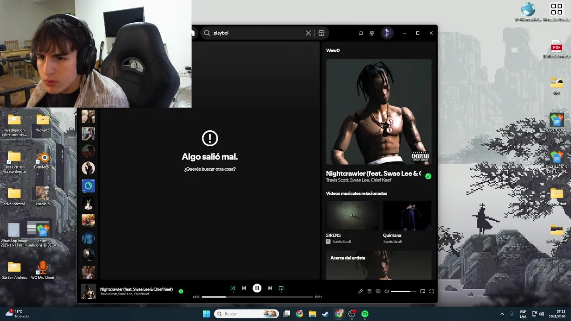The height and width of the screenshot is (321, 571).
Task: Click Travis Scott under the Quintana video
Action: click(393, 242)
